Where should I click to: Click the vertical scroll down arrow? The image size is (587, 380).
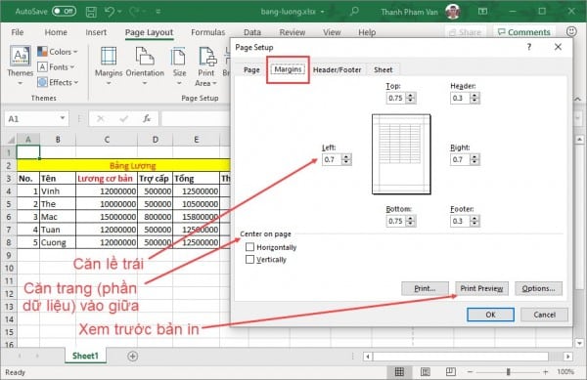(x=579, y=343)
